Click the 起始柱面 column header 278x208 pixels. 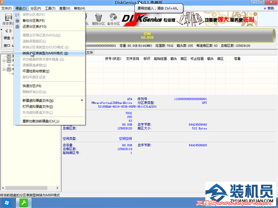click(160, 59)
